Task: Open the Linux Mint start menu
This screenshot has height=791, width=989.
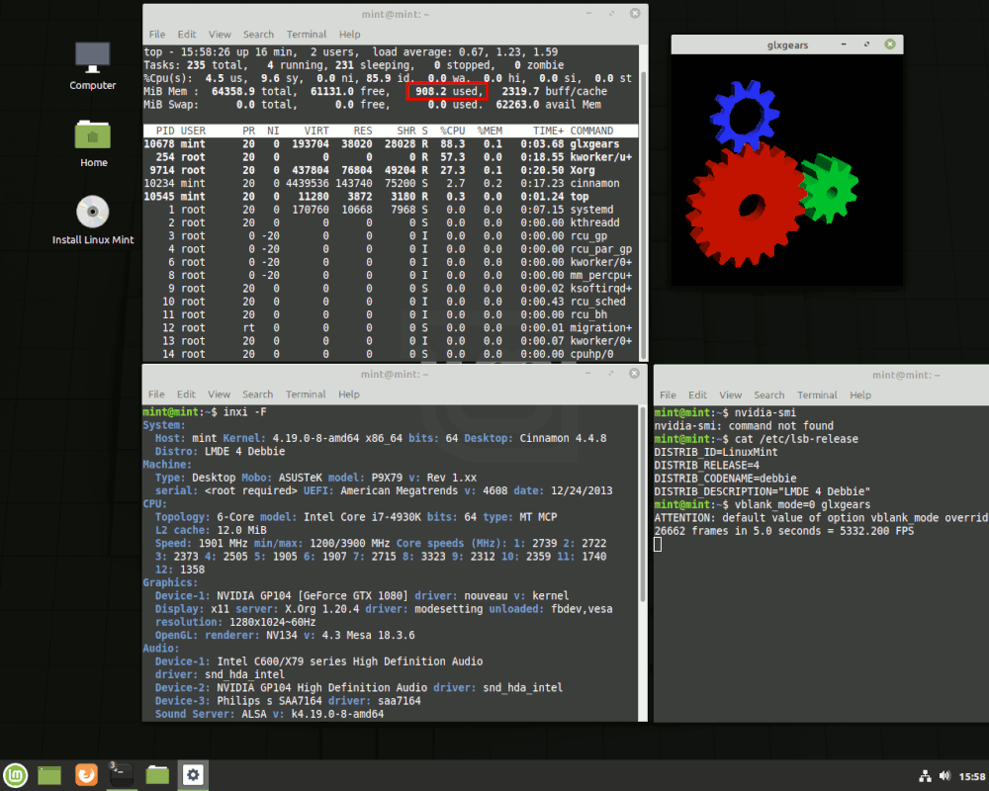Action: click(16, 775)
